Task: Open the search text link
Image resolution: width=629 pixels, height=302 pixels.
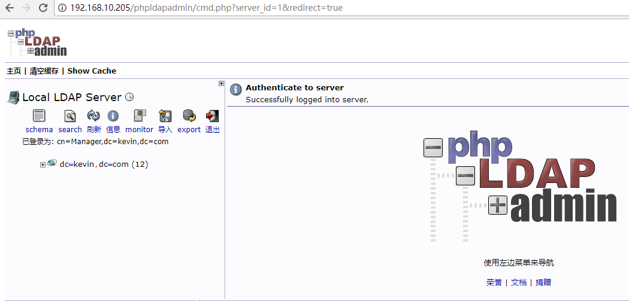Action: click(70, 129)
